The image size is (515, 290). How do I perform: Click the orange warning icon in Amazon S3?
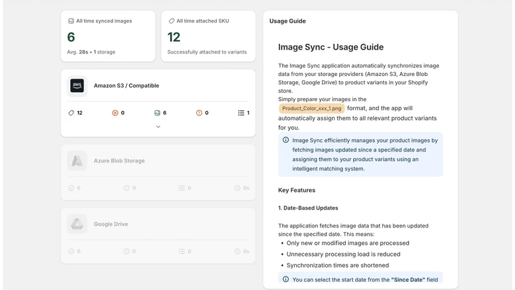point(199,113)
